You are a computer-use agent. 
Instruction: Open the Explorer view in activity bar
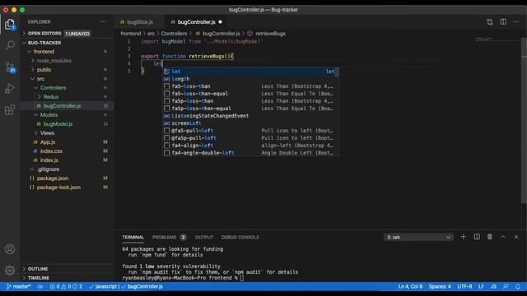coord(10,25)
